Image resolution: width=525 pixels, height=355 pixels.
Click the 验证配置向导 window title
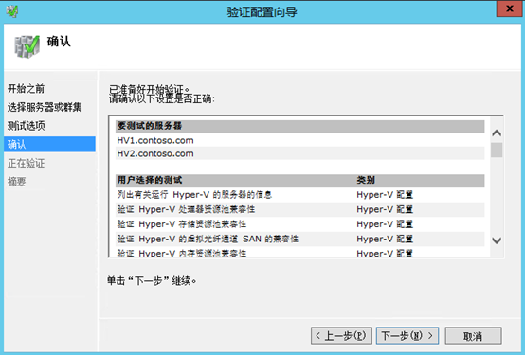[x=262, y=12]
